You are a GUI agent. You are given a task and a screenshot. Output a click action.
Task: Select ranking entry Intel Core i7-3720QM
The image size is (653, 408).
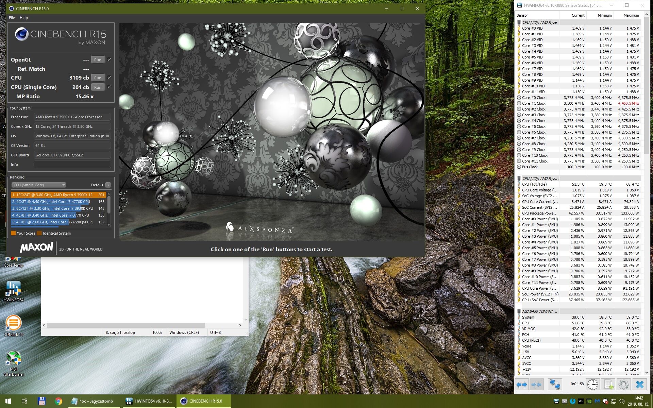coord(58,222)
